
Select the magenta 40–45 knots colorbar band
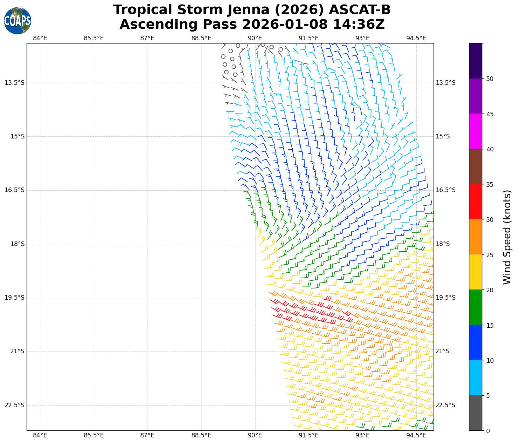pos(476,131)
